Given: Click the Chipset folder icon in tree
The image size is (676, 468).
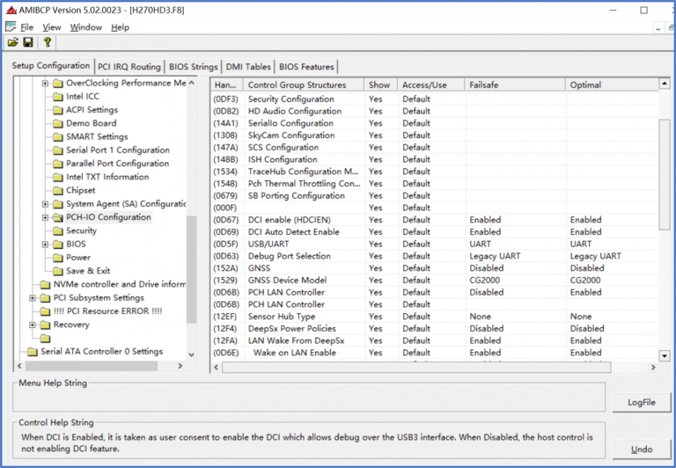Looking at the screenshot, I should pyautogui.click(x=58, y=190).
